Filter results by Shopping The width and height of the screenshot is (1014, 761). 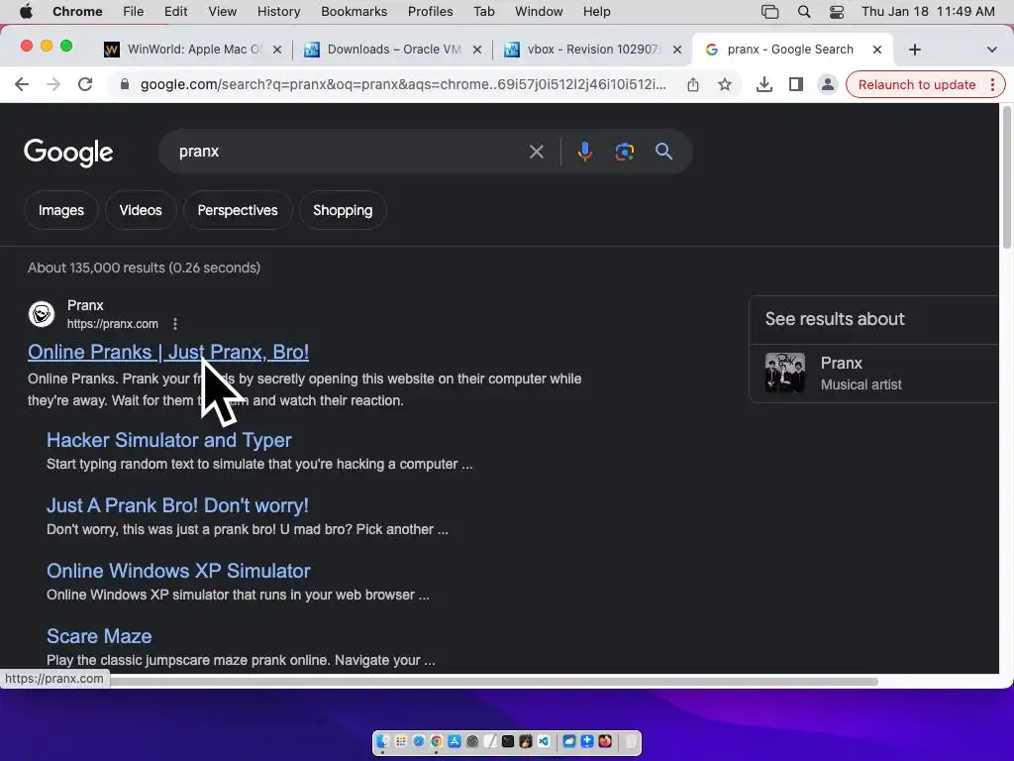click(x=343, y=210)
